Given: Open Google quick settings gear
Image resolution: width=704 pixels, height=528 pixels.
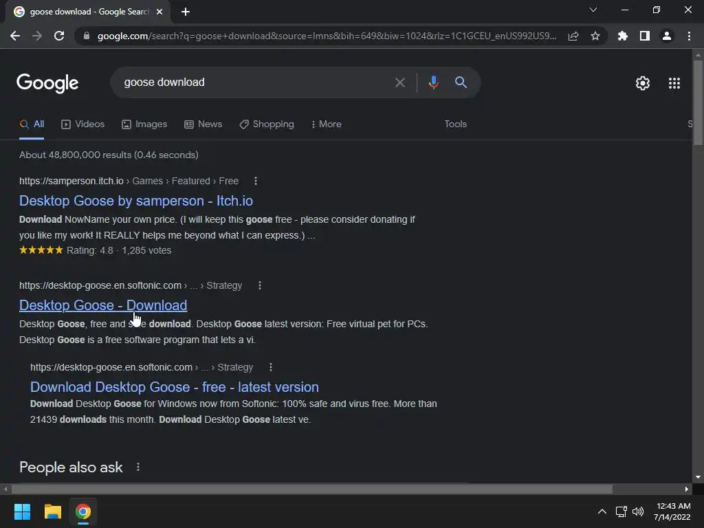Looking at the screenshot, I should pos(643,83).
